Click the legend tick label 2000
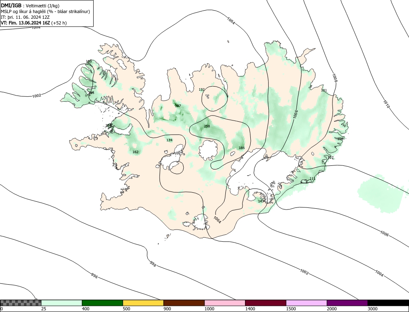409x312 pixels. [x=332, y=309]
